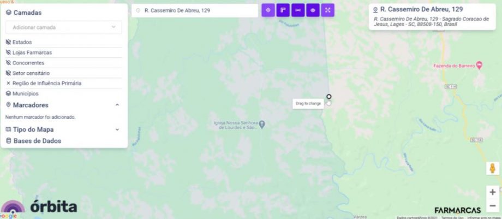Viewport: 502px width, 219px height.
Task: Click the Fazenda do Barreiro map pin
Action: (x=479, y=66)
